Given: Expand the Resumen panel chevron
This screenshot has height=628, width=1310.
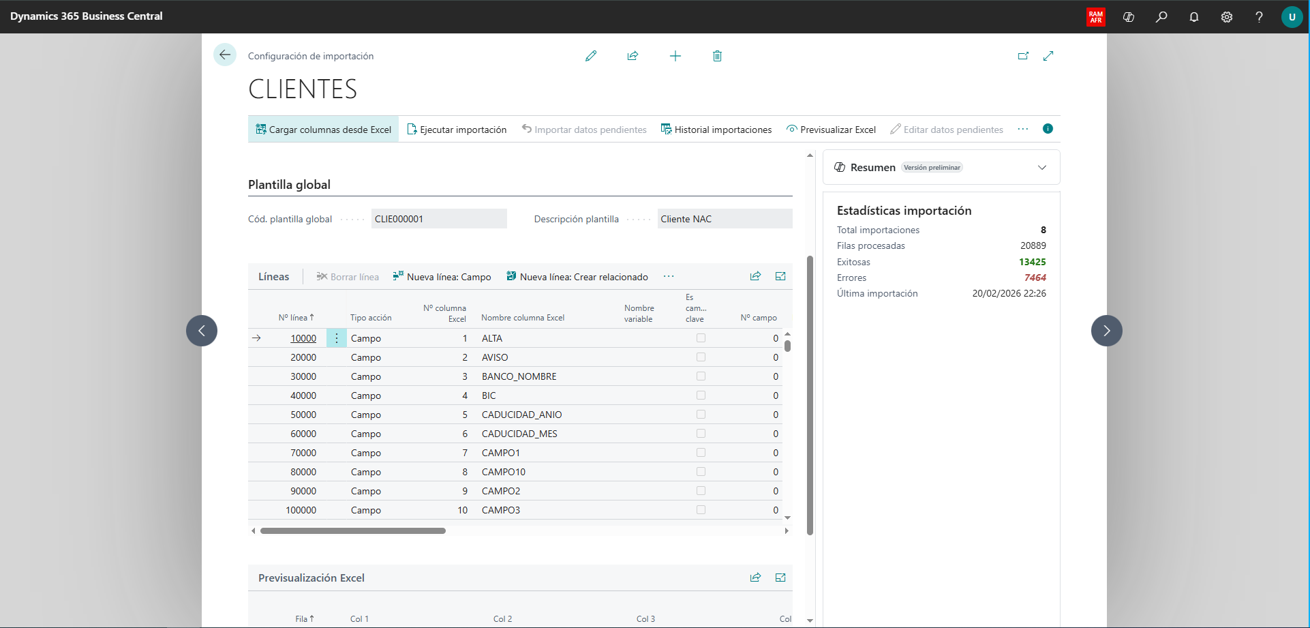Looking at the screenshot, I should pyautogui.click(x=1041, y=168).
